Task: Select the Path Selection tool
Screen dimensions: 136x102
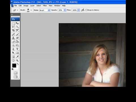Action: (13, 53)
